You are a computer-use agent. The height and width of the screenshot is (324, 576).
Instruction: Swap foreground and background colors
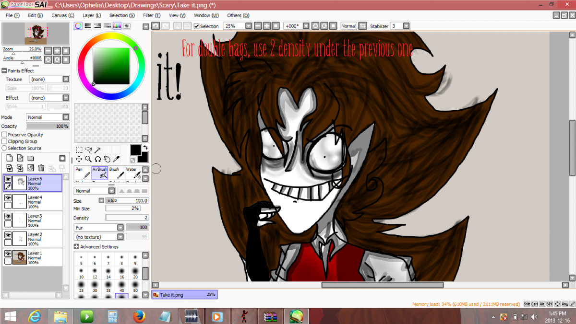[x=145, y=148]
